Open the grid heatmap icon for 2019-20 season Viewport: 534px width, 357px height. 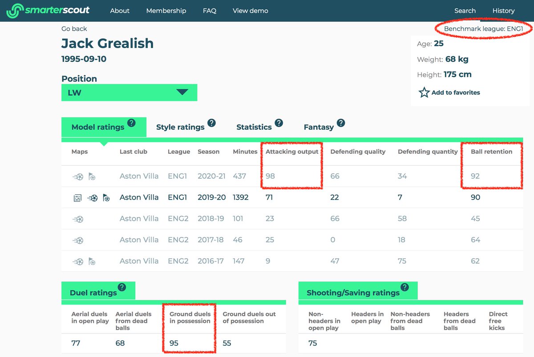click(x=77, y=198)
